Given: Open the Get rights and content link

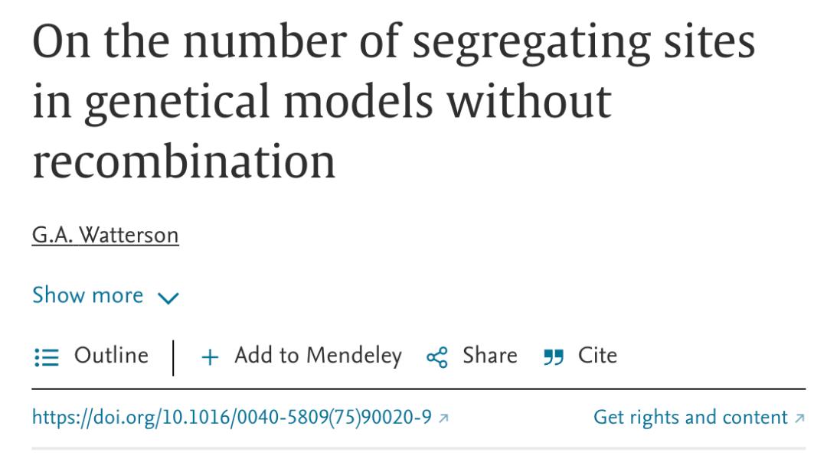Looking at the screenshot, I should (x=690, y=418).
